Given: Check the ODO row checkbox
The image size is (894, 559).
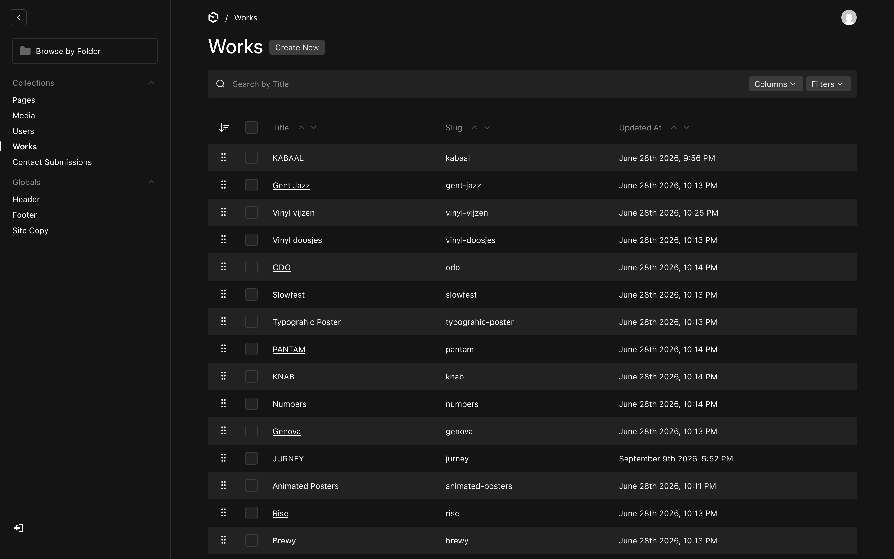Looking at the screenshot, I should coord(251,267).
